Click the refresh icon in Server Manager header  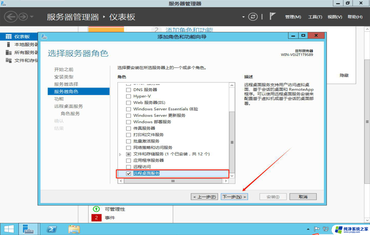[253, 17]
